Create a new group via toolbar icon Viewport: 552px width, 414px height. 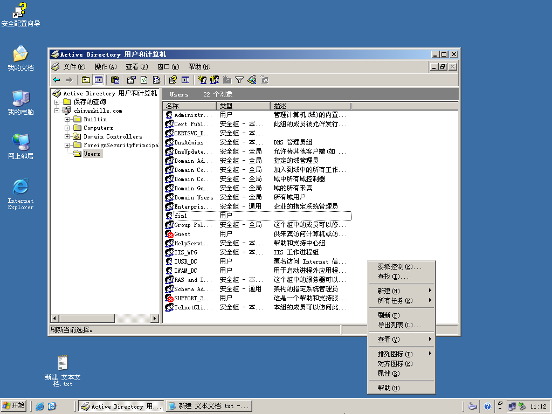[215, 80]
